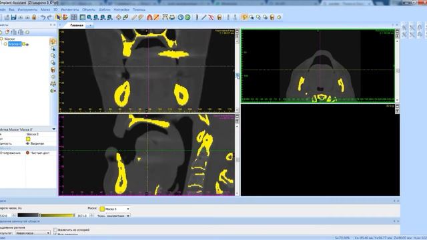
Task: Click the lower threshold value spinner
Action: (13, 215)
